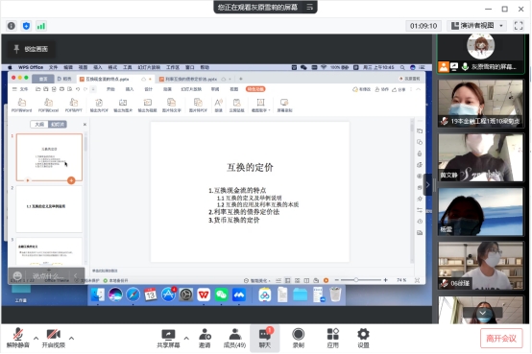
Task: Adjust WPS zoom slider handle
Action: pyautogui.click(x=356, y=280)
